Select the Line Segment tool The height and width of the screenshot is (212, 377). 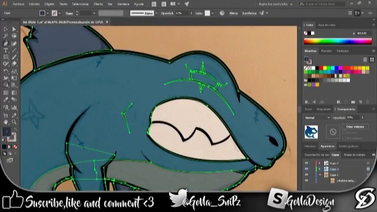14,51
